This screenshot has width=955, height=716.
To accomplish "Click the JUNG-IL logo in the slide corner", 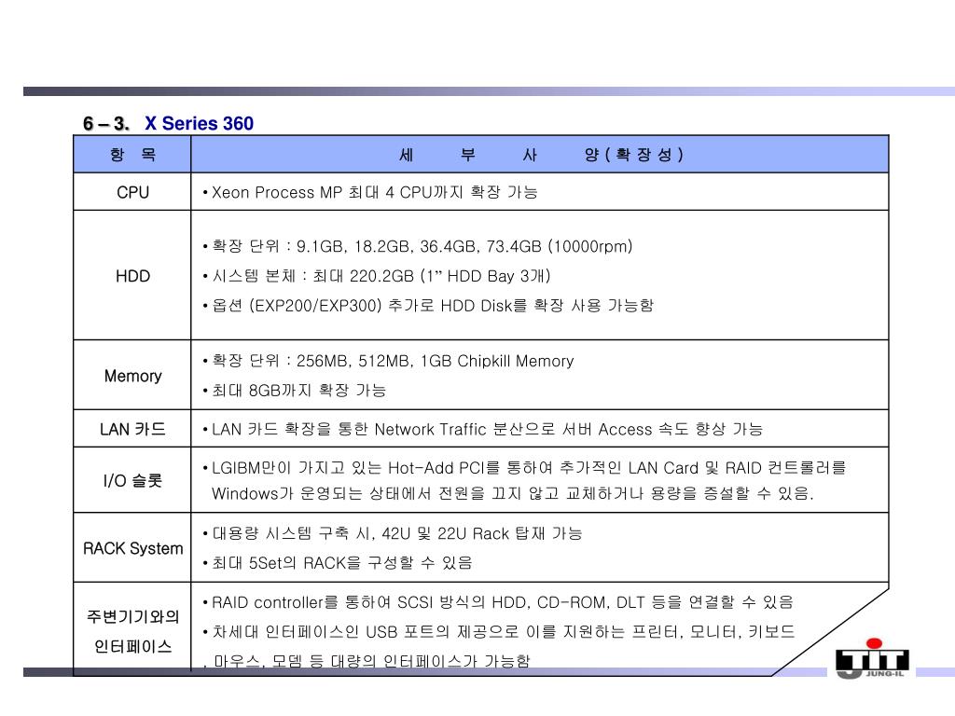I will click(872, 659).
